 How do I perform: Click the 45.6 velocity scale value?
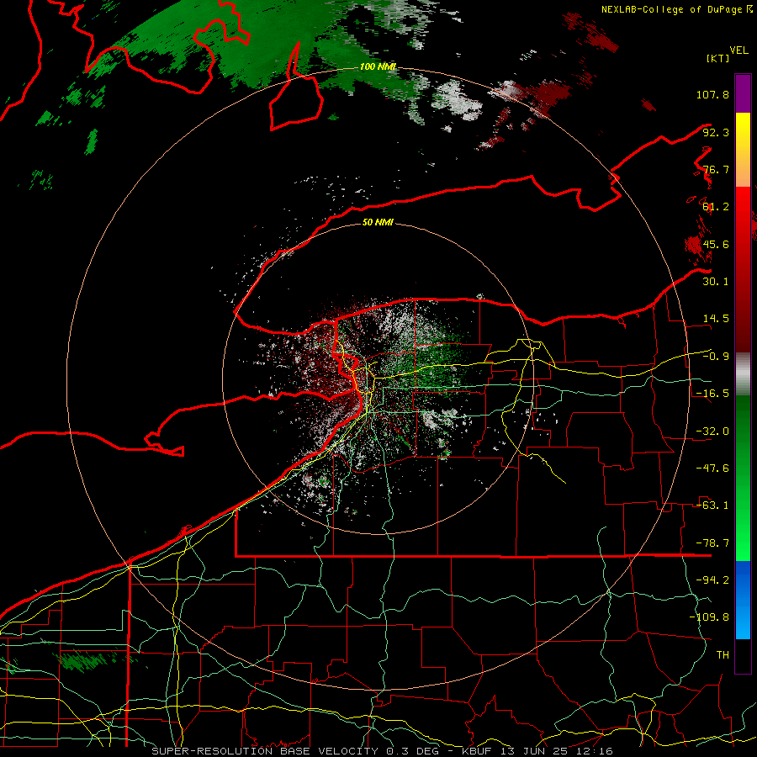716,244
